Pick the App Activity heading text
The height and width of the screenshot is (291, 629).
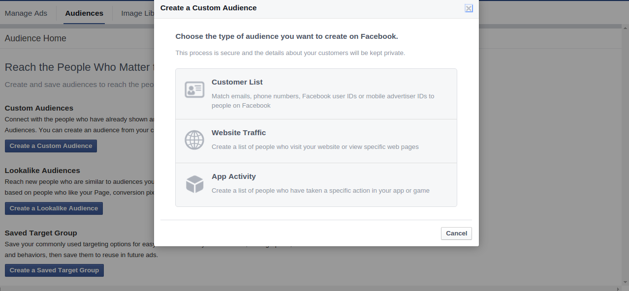pyautogui.click(x=233, y=176)
